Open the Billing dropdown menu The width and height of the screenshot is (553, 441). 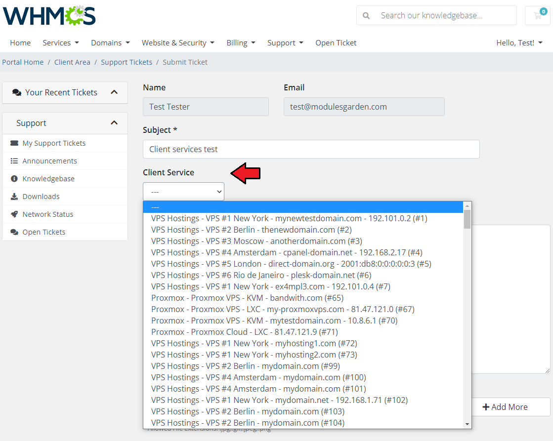(241, 42)
